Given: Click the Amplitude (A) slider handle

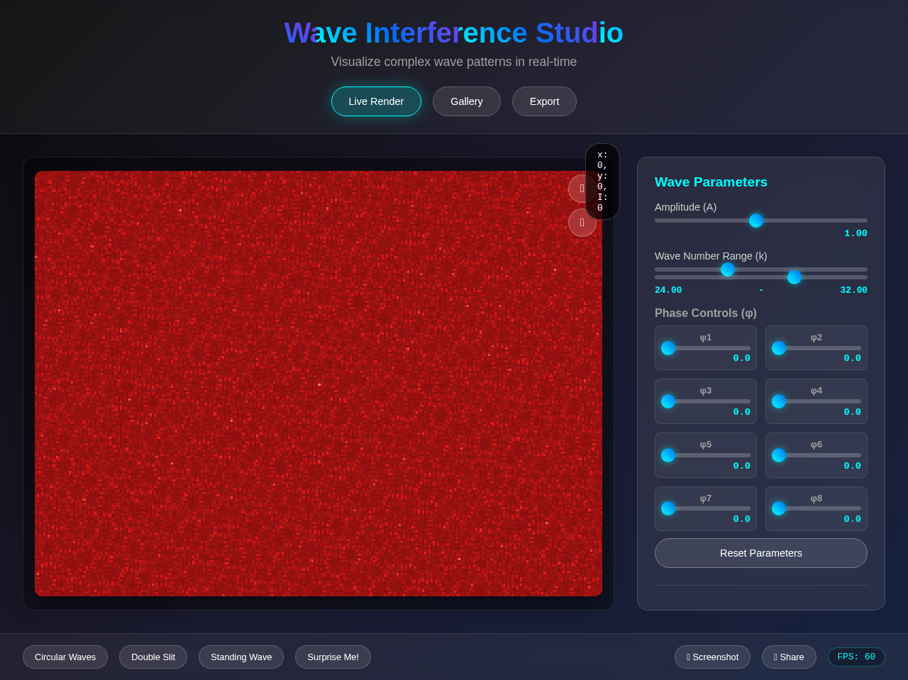Looking at the screenshot, I should (x=755, y=221).
